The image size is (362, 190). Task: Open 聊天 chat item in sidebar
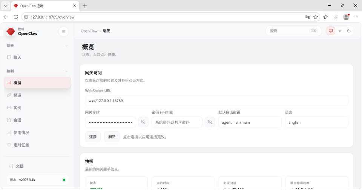click(37, 57)
